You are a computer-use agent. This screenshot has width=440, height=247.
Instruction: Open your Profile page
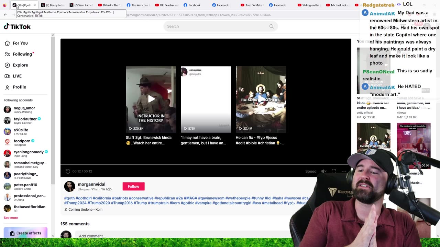pyautogui.click(x=15, y=87)
